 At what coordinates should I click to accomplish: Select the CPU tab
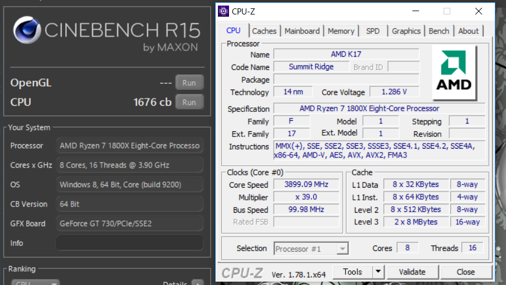tap(233, 30)
